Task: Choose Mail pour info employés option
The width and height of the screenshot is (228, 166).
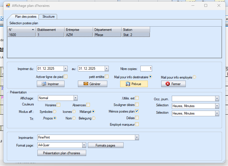Action: pyautogui.click(x=194, y=77)
